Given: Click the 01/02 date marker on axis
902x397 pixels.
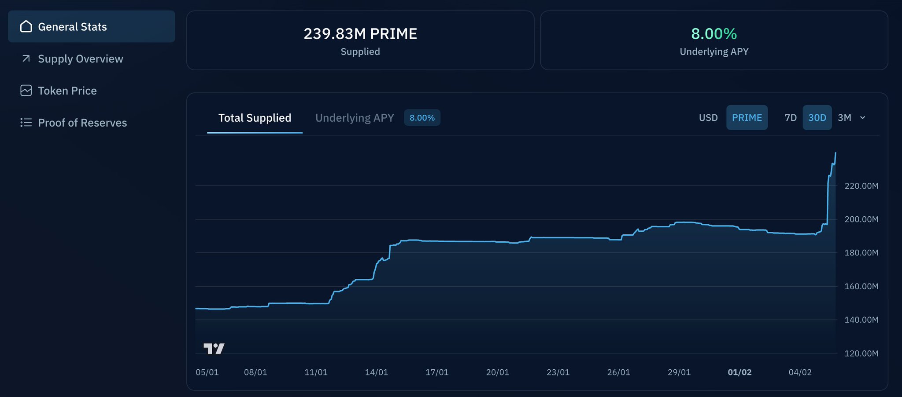Looking at the screenshot, I should pos(739,372).
